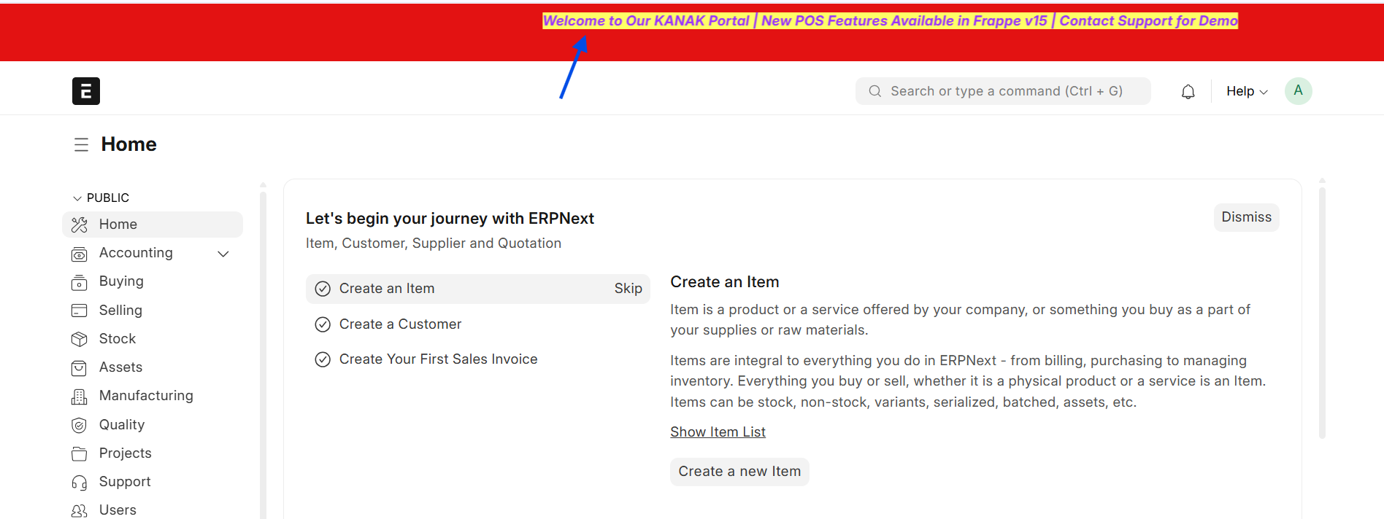Viewport: 1384px width, 519px height.
Task: Check the First Sales Invoice step circle
Action: point(323,359)
